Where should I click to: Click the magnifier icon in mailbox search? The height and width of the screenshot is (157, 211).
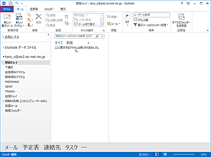click(97, 37)
